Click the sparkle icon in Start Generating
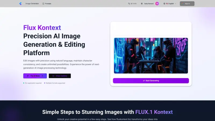215x121 pixels. 144,81
